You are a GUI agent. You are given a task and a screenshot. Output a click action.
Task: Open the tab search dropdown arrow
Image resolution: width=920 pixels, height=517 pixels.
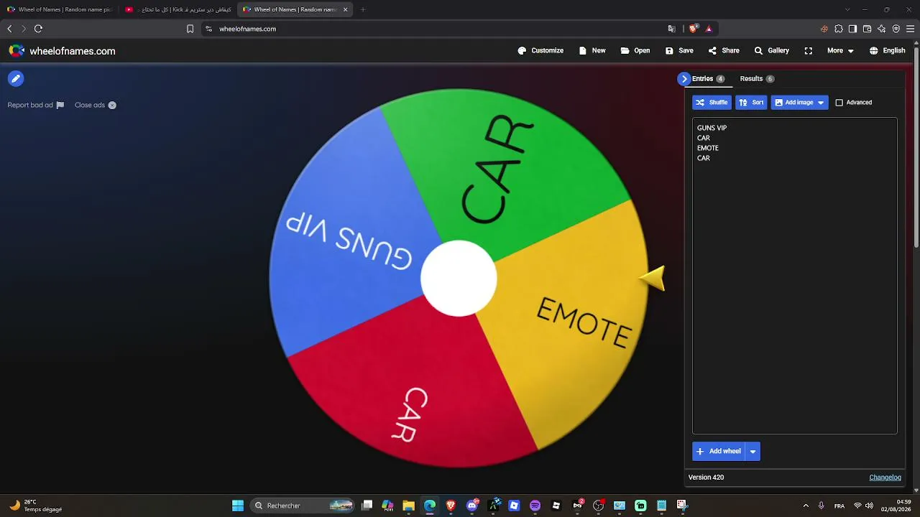click(847, 9)
